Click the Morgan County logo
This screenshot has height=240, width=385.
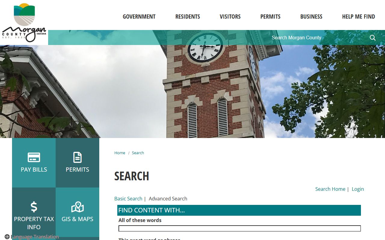pyautogui.click(x=24, y=22)
